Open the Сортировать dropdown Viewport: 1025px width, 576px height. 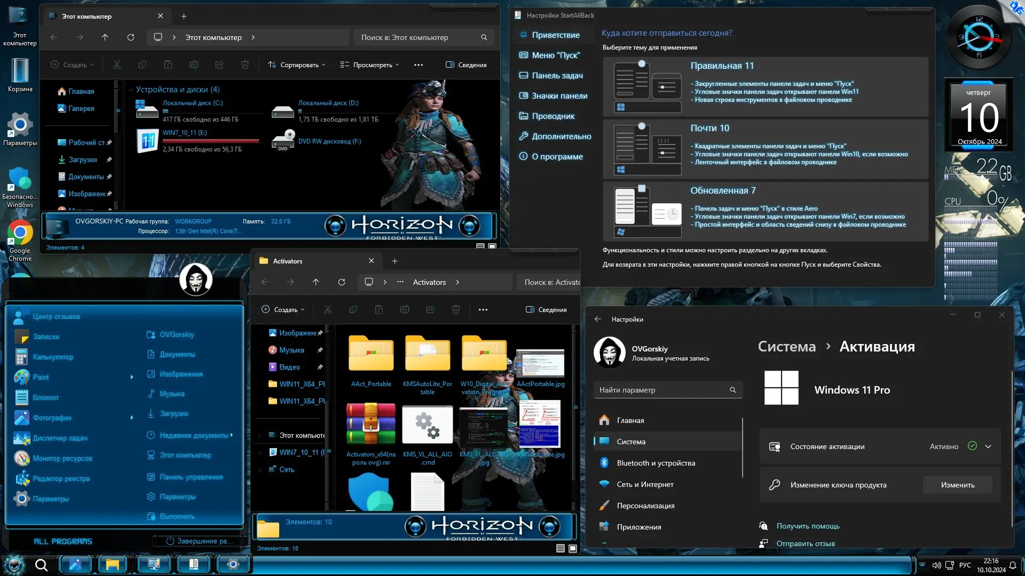point(297,65)
